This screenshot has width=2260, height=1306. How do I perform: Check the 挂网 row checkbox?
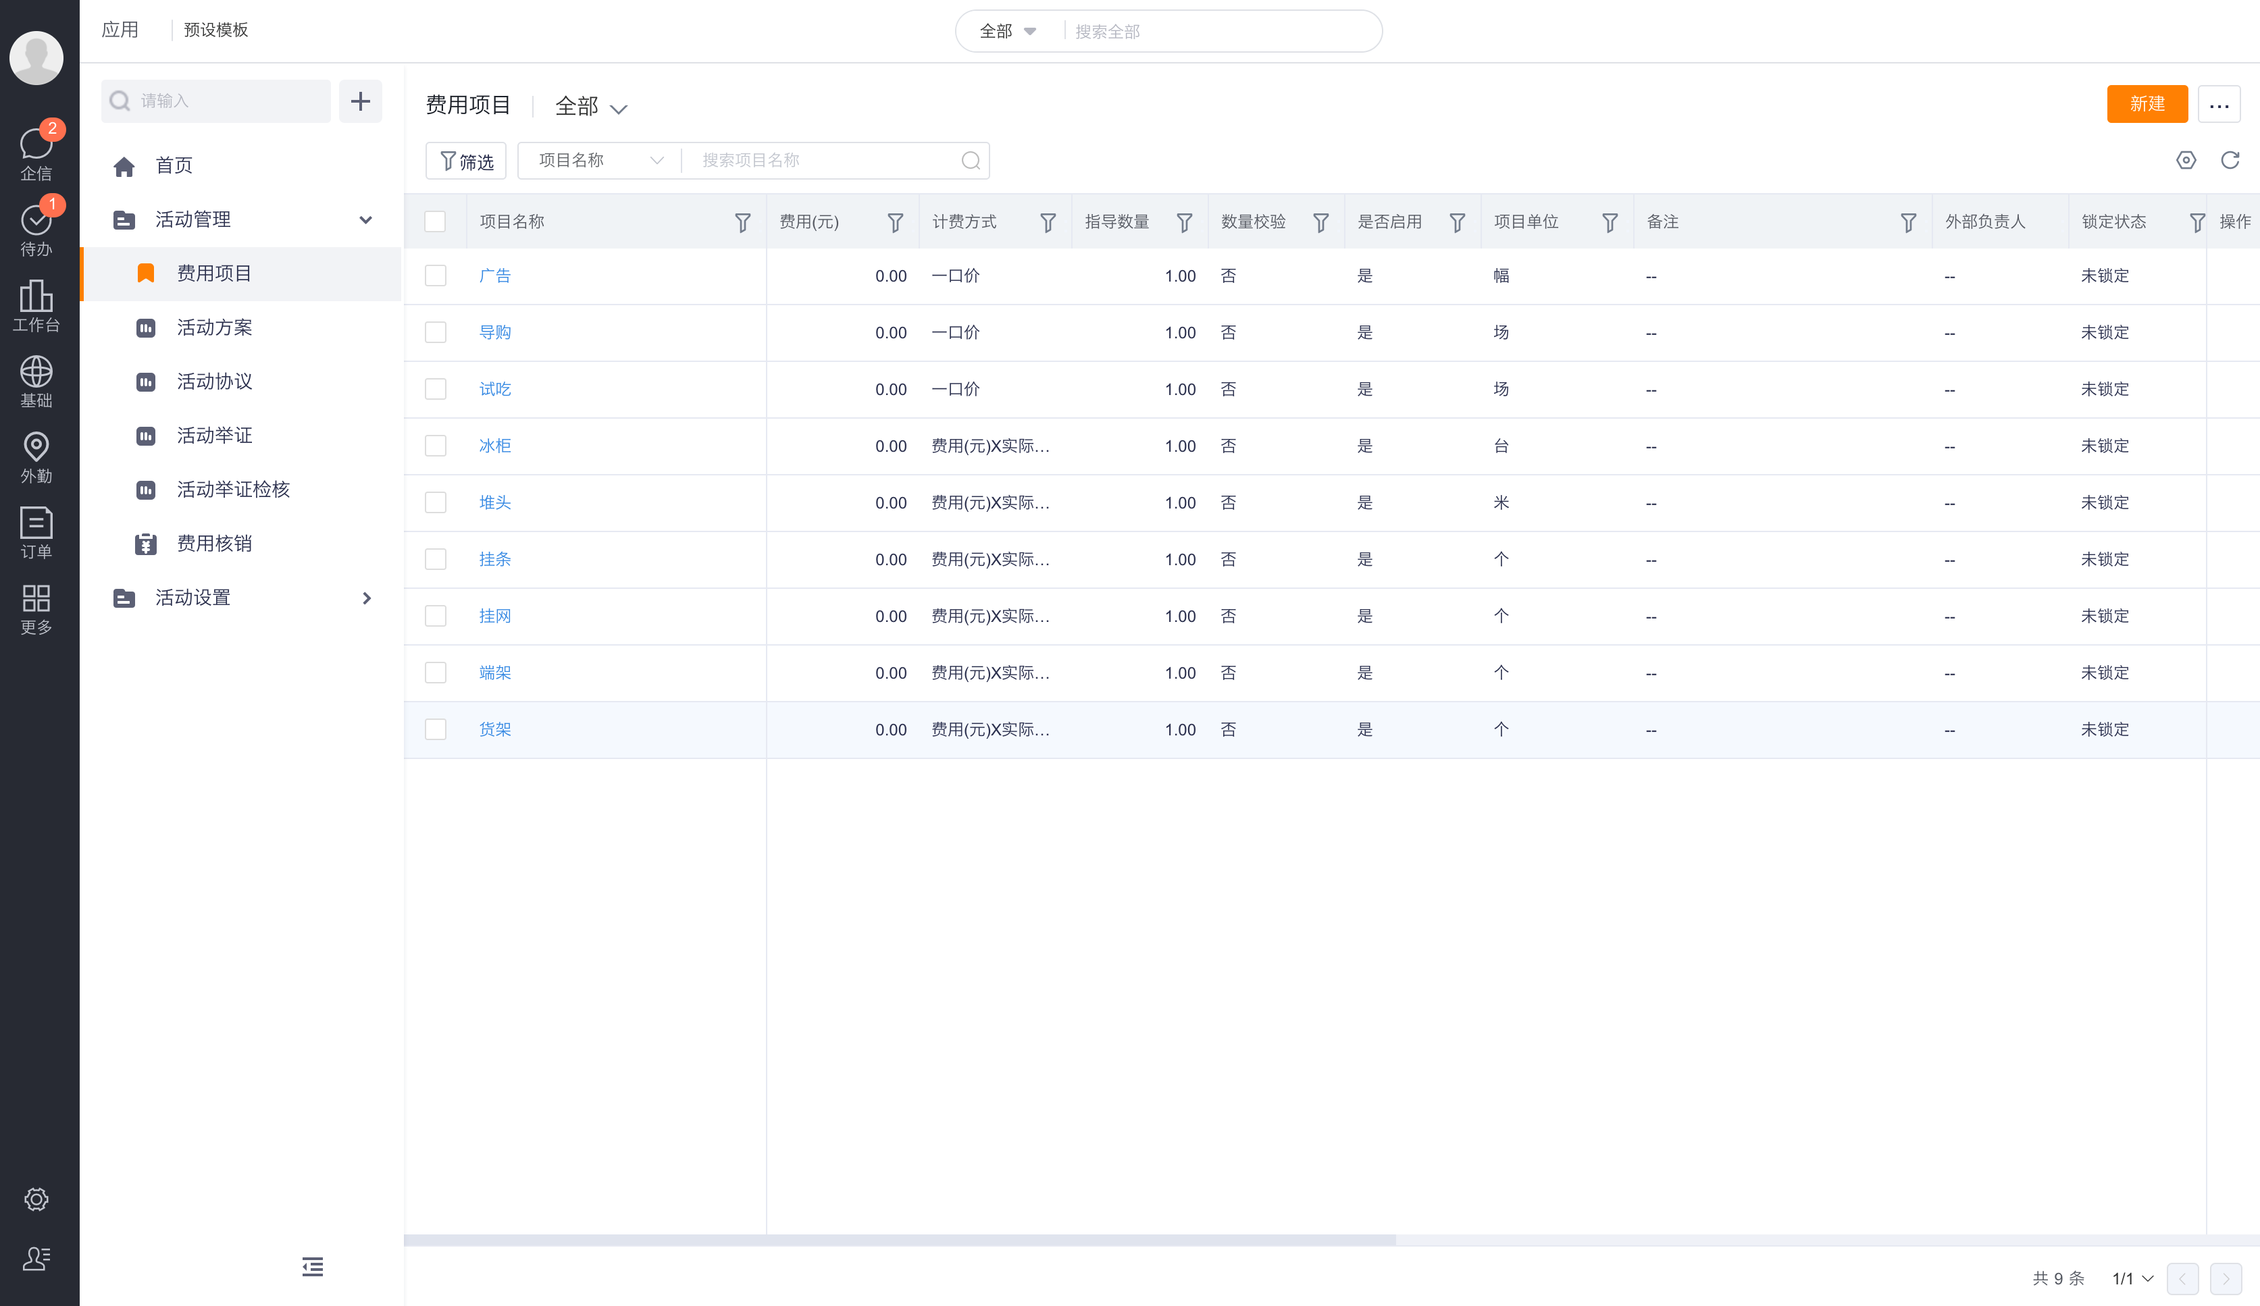click(435, 616)
